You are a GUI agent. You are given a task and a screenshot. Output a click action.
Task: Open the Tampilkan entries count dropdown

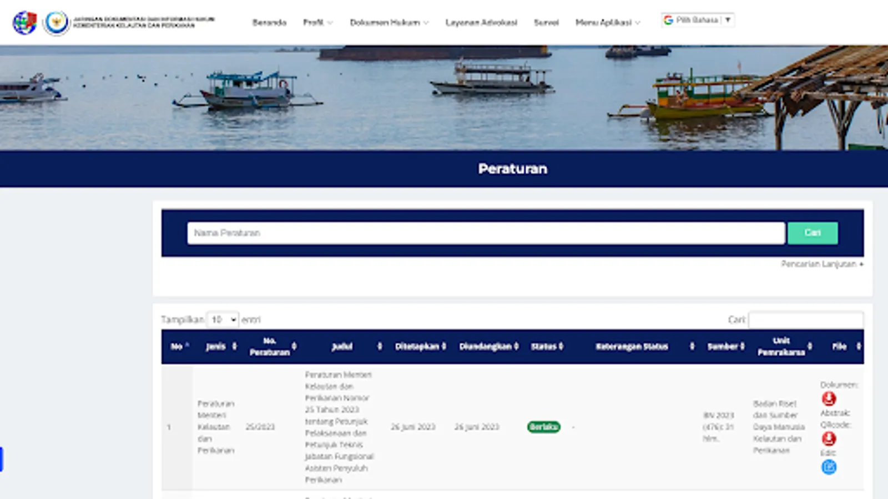click(x=223, y=320)
